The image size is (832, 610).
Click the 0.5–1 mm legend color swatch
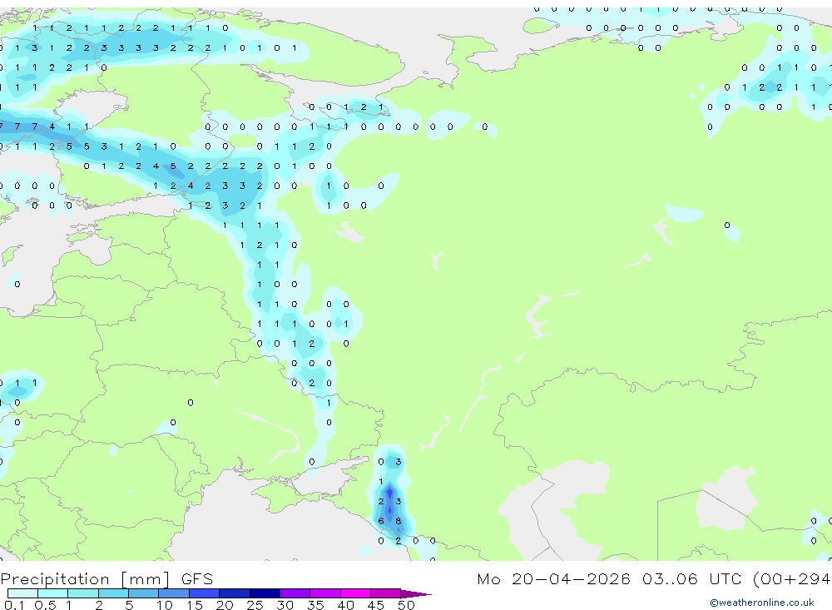pyautogui.click(x=53, y=593)
